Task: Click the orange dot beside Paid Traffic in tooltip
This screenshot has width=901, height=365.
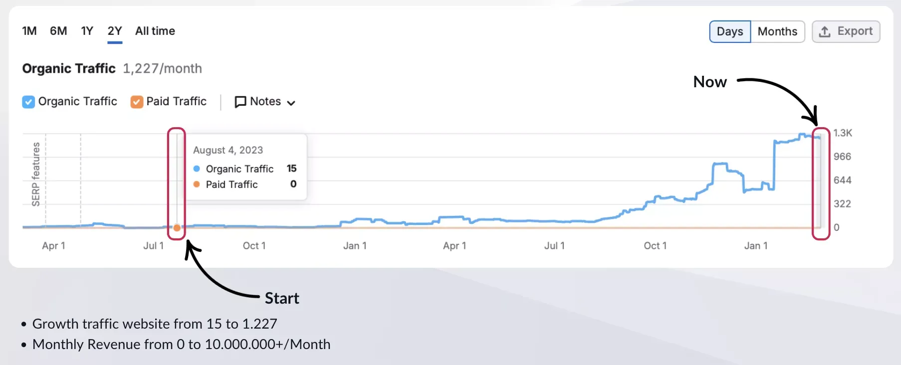Action: point(198,184)
